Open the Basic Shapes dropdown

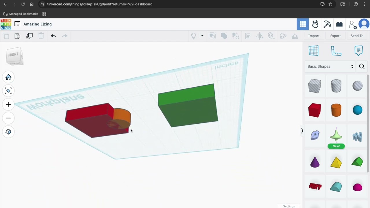(330, 66)
